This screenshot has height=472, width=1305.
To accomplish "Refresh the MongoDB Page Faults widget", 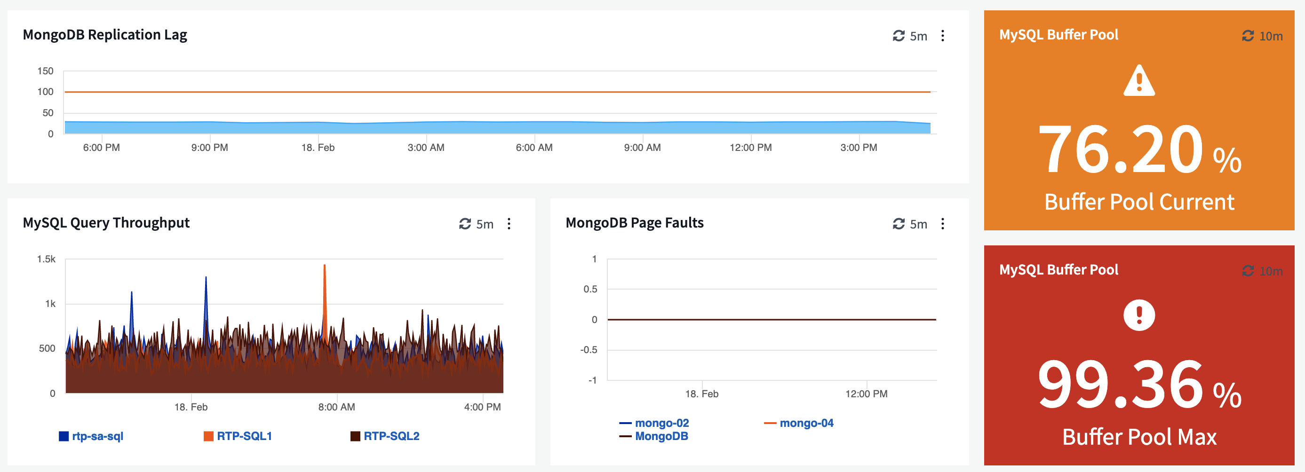I will coord(898,224).
